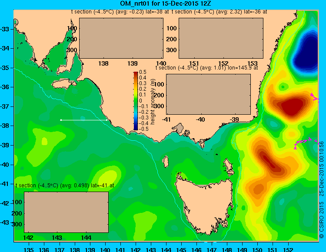Click the 153 axis label in lat=-36 inset
The width and height of the screenshot is (326, 252).
(x=253, y=63)
